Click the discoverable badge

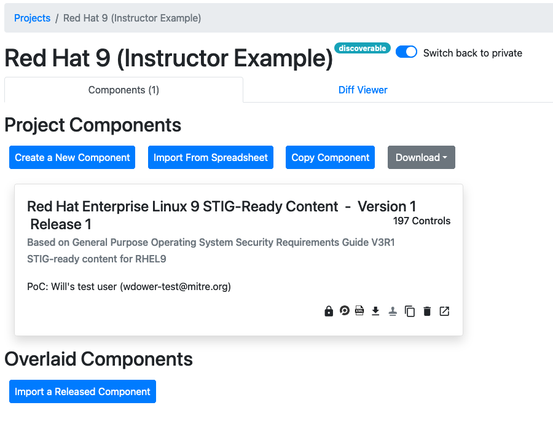tap(362, 48)
